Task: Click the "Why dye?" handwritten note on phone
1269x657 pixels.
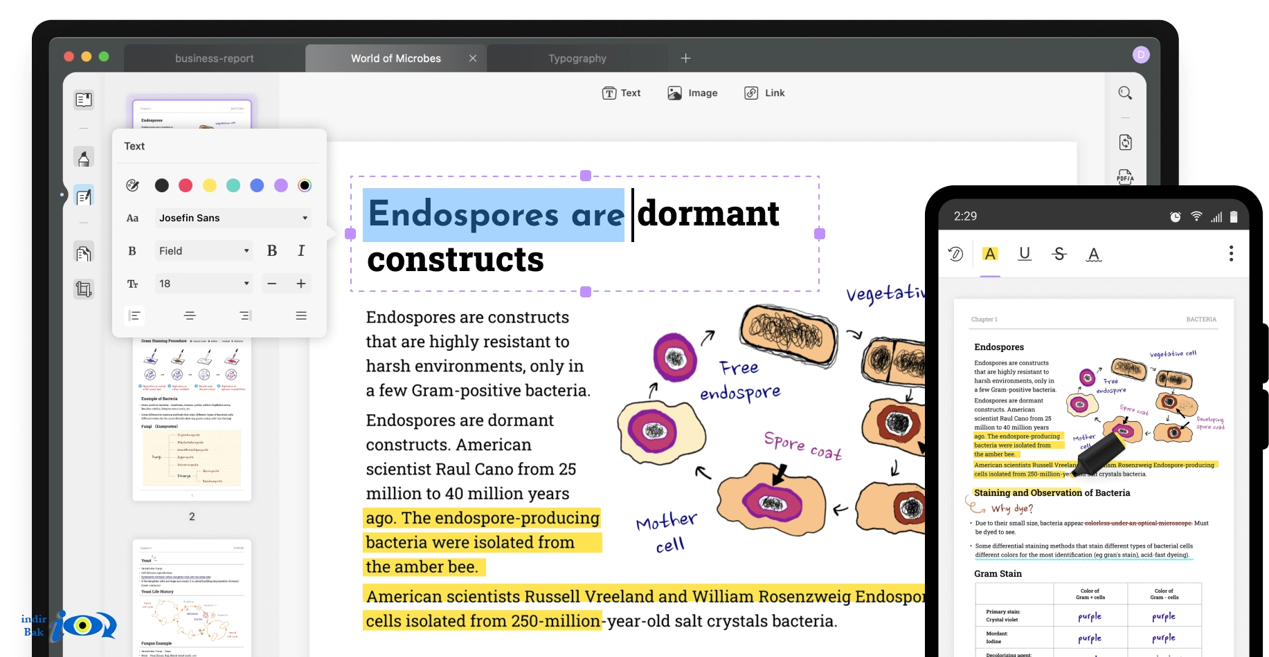Action: 1011,508
